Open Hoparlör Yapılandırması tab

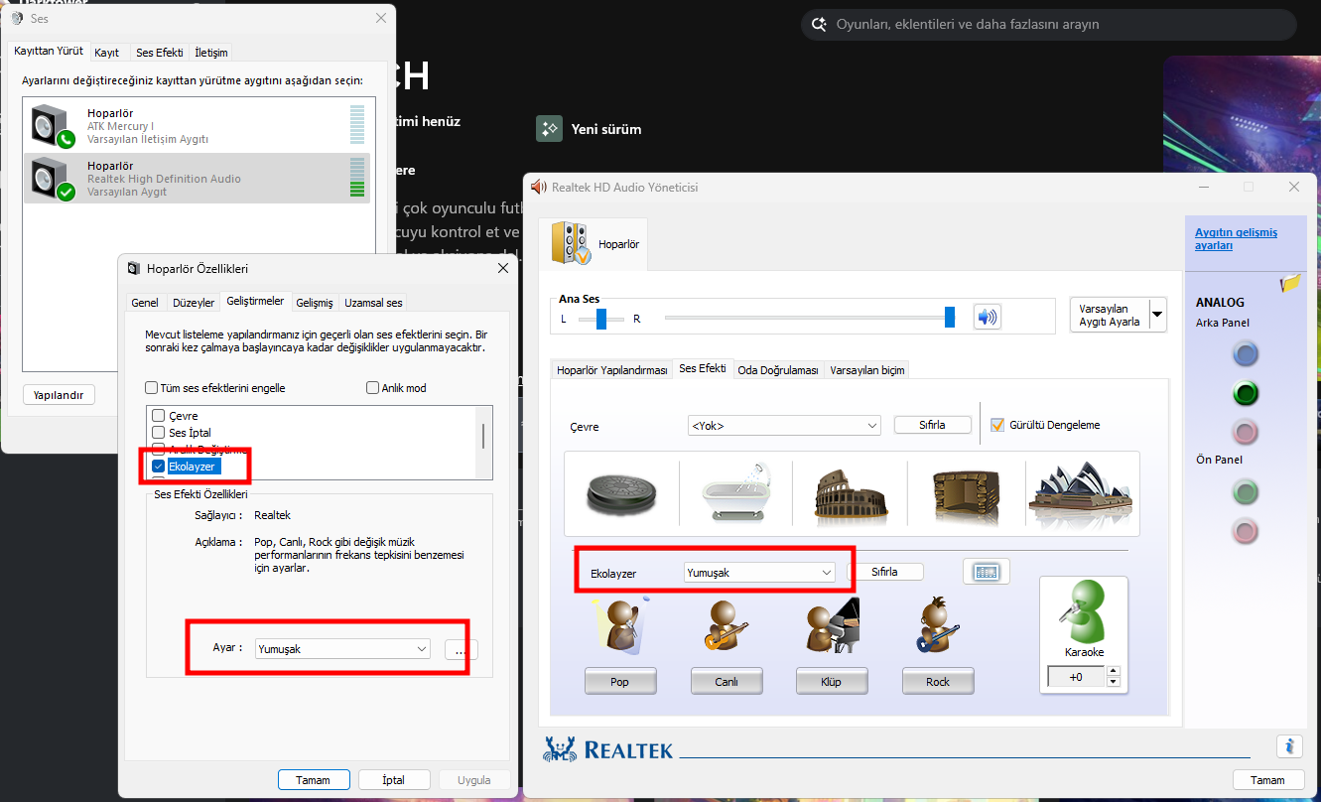[612, 370]
